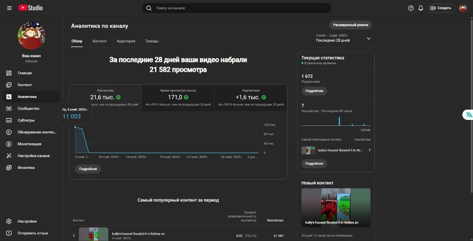
Task: Click the Настройки gear icon
Action: 9,221
